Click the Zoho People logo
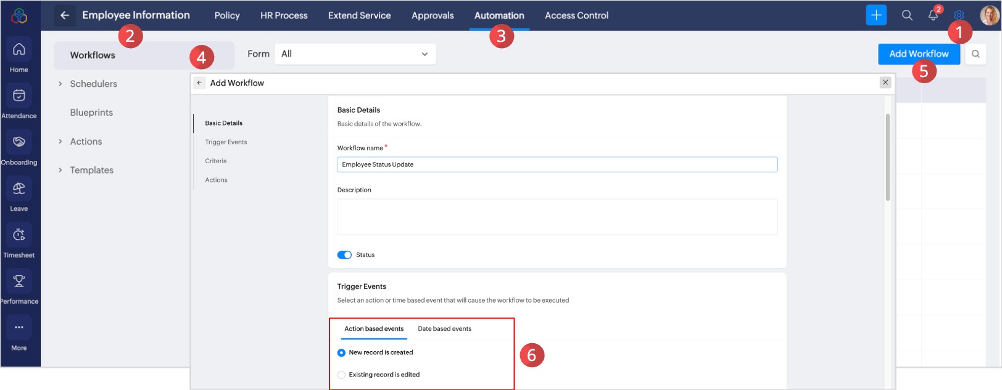 [19, 15]
